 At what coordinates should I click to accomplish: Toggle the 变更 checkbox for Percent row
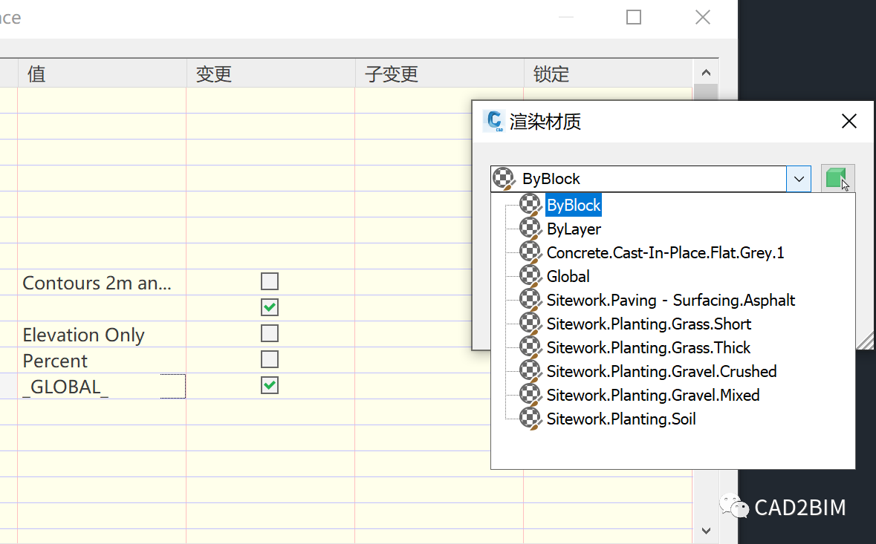point(270,359)
